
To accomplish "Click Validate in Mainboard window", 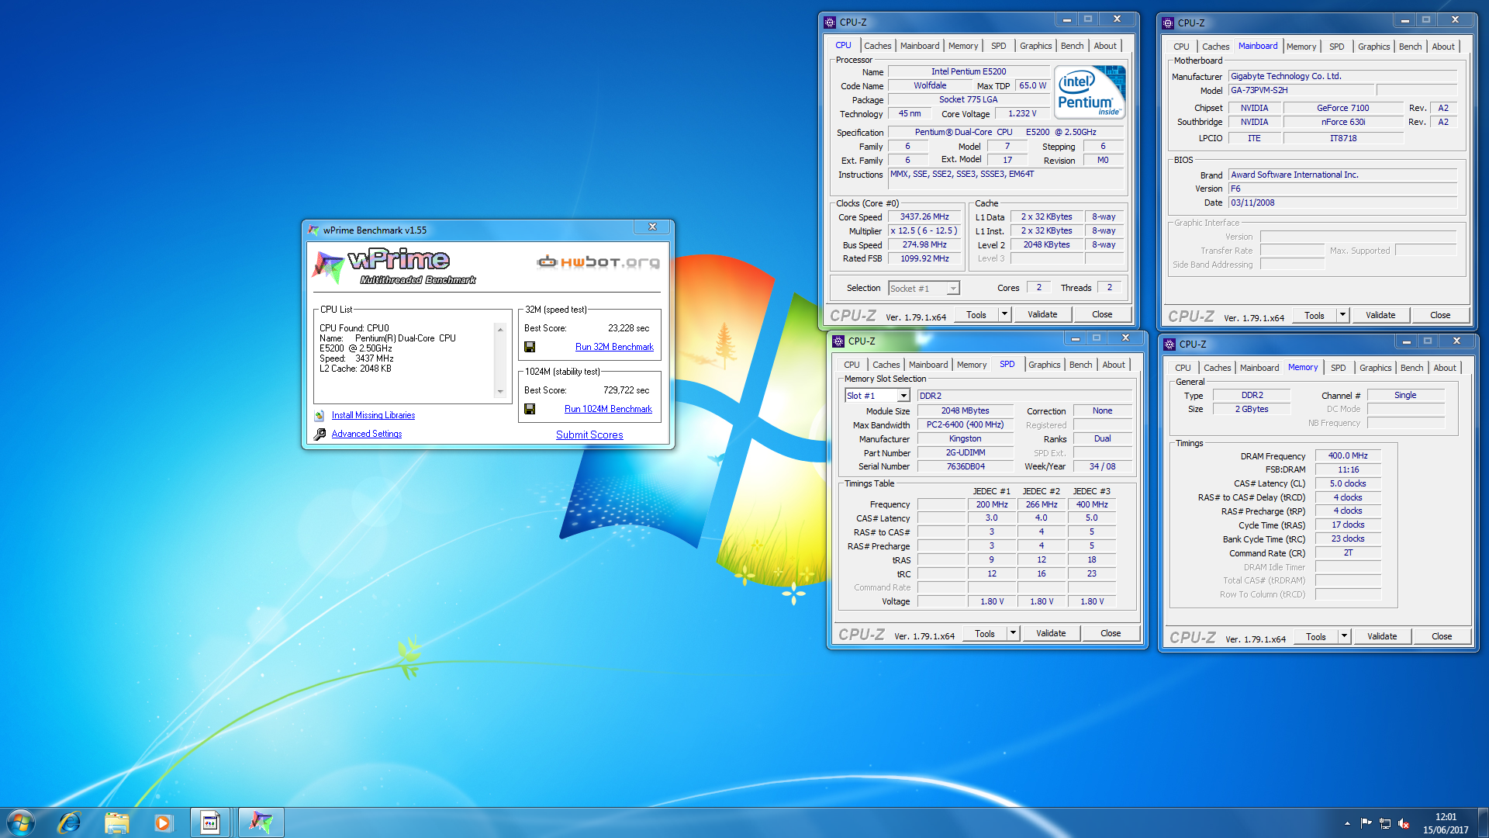I will click(1380, 315).
